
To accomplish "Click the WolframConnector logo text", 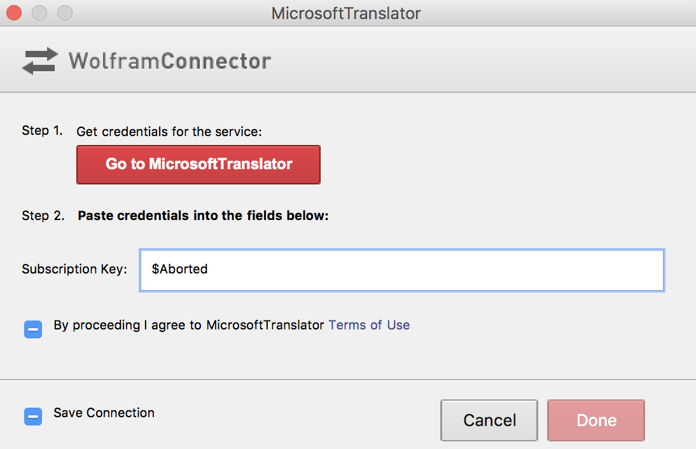I will point(170,61).
